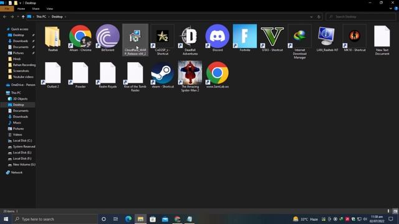Select the New Text Document file

(x=382, y=36)
